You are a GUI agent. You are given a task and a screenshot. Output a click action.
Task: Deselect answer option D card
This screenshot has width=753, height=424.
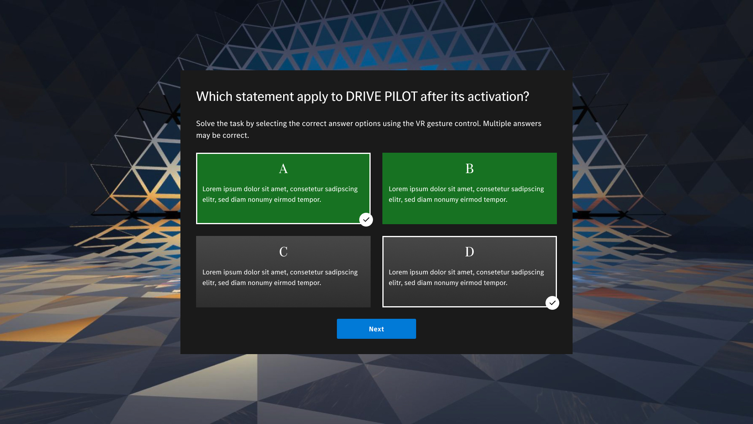(x=469, y=272)
